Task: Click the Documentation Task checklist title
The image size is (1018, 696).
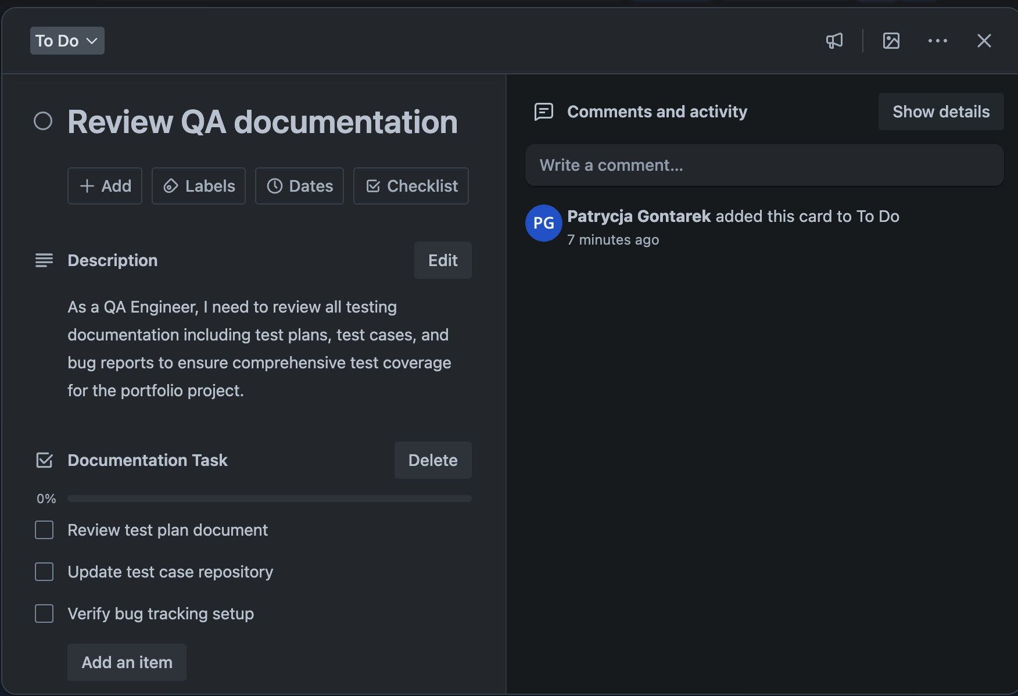Action: pyautogui.click(x=148, y=460)
